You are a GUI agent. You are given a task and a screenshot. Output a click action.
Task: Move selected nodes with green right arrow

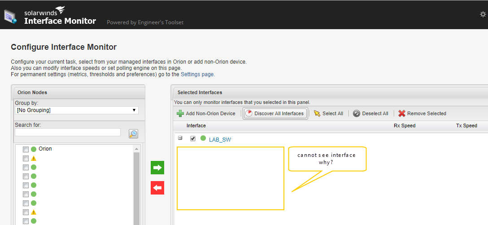click(x=157, y=168)
